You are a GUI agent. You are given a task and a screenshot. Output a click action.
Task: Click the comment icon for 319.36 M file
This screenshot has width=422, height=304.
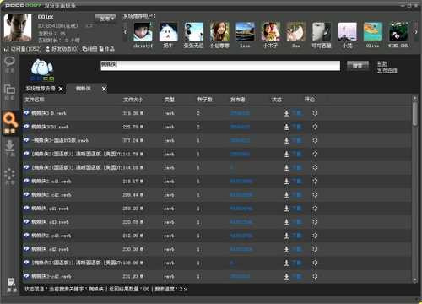click(315, 113)
